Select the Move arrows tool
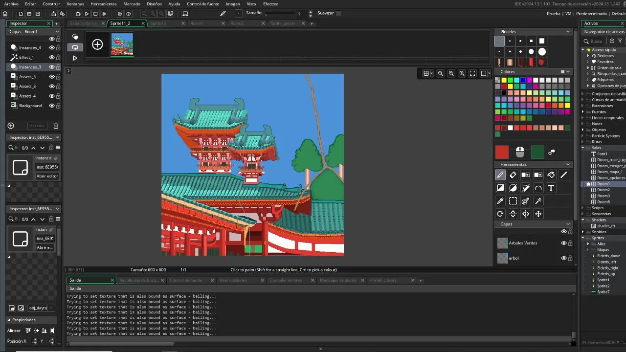This screenshot has width=626, height=352. [x=538, y=214]
